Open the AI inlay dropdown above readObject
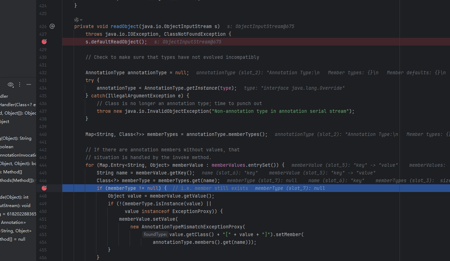 pos(79,20)
